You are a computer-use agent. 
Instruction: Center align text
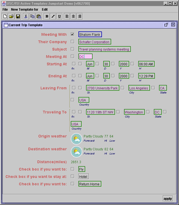pos(73,16)
